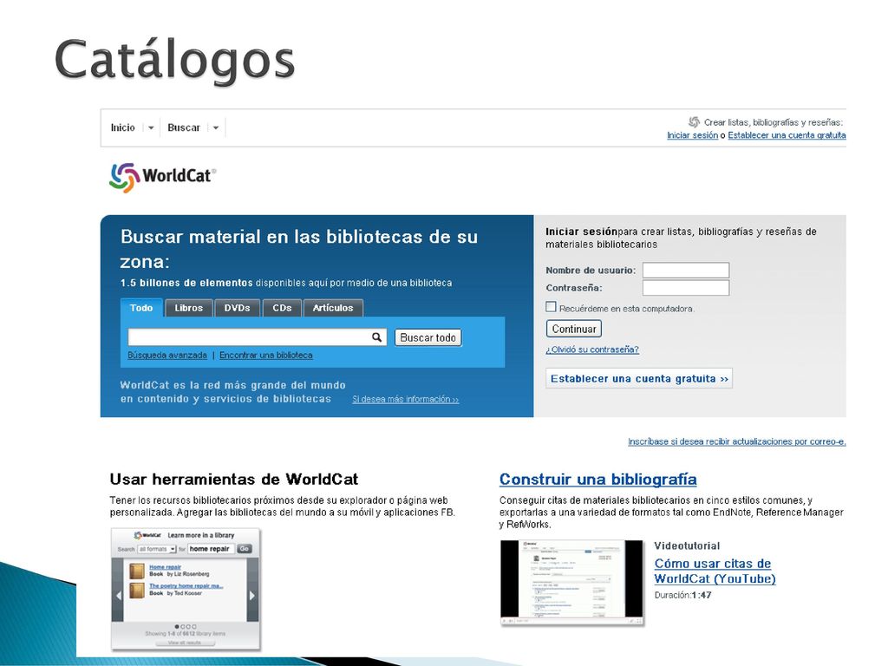The height and width of the screenshot is (666, 888).
Task: Expand the Inicio dropdown arrow
Action: point(151,128)
